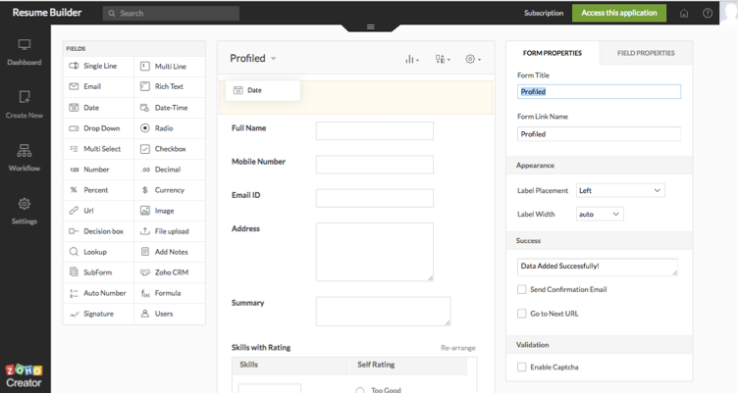Switch to Field Properties tab
Screen dimensions: 739x394
pyautogui.click(x=646, y=53)
